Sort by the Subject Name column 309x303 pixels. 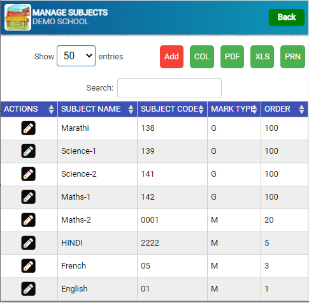click(97, 109)
